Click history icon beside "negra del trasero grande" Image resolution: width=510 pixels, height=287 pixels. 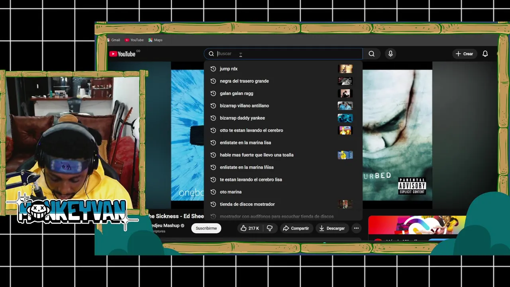coord(213,81)
